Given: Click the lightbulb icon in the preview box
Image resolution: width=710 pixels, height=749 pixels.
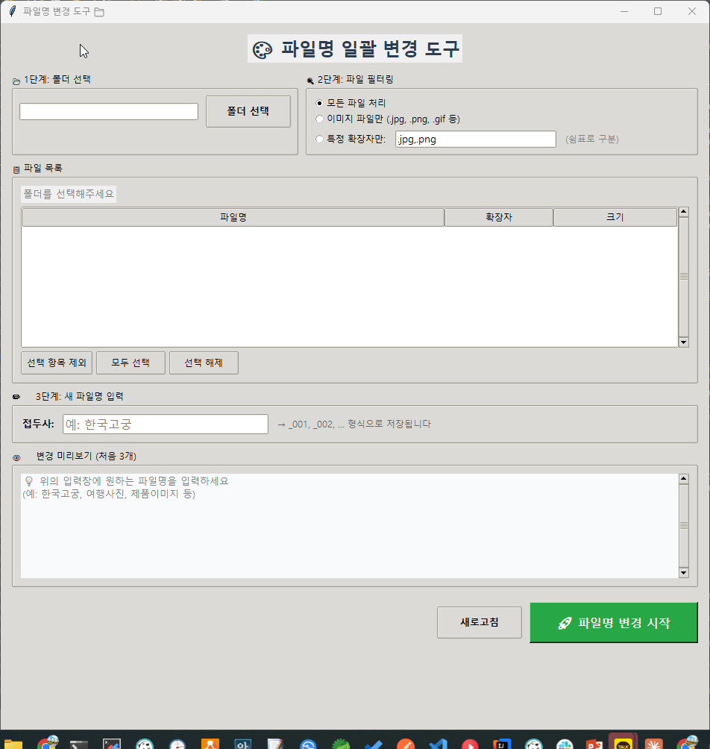Looking at the screenshot, I should click(x=29, y=481).
